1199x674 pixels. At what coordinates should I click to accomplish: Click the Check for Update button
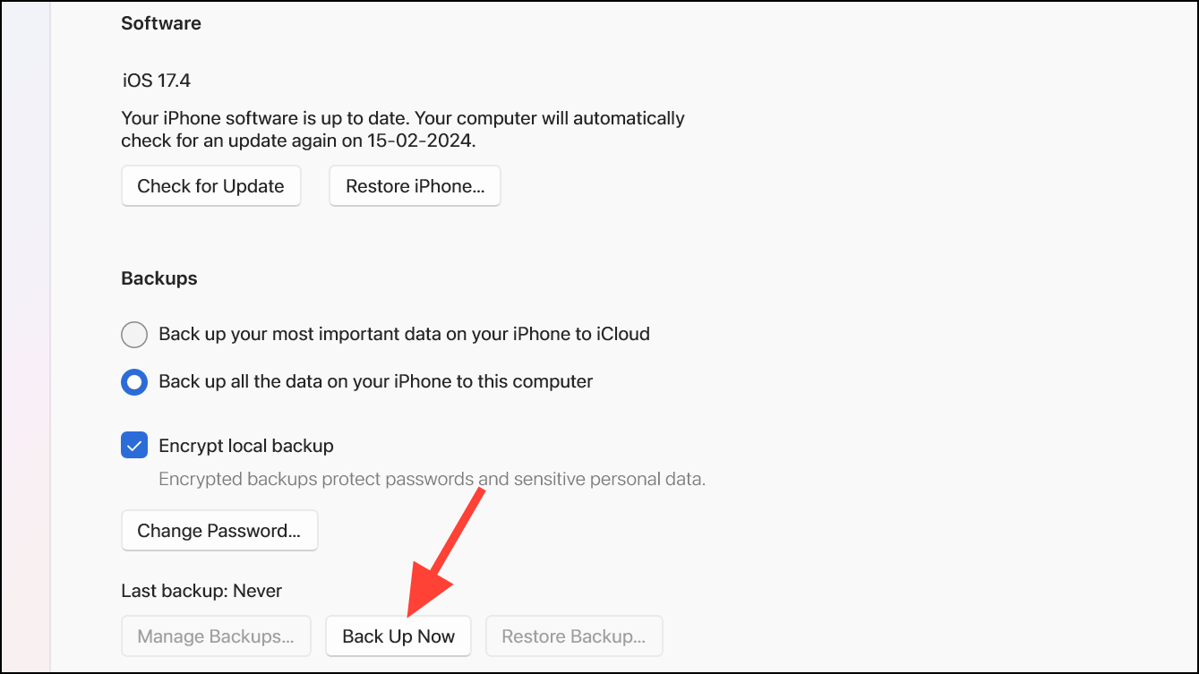210,185
